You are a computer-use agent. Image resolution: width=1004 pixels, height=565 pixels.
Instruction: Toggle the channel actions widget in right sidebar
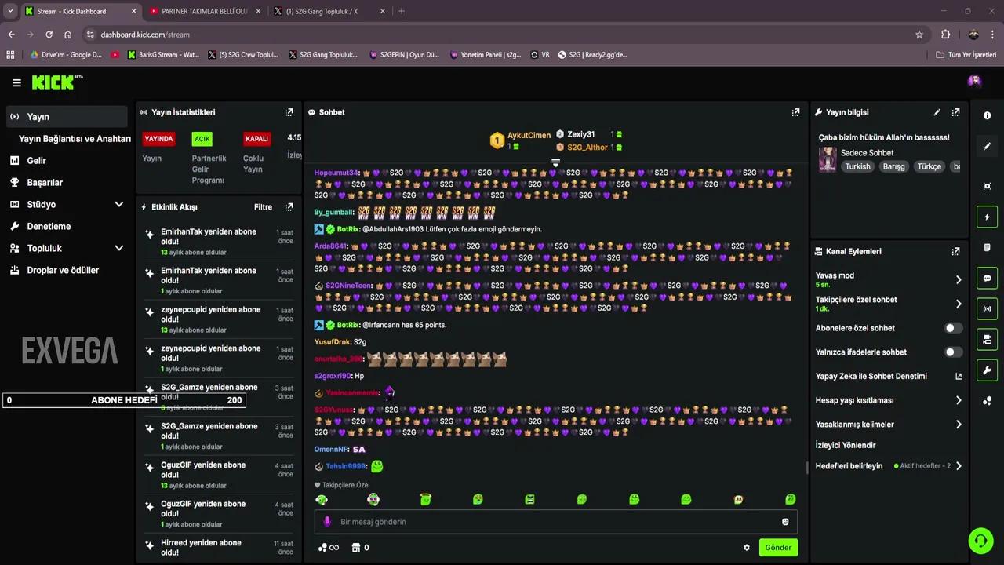[987, 339]
